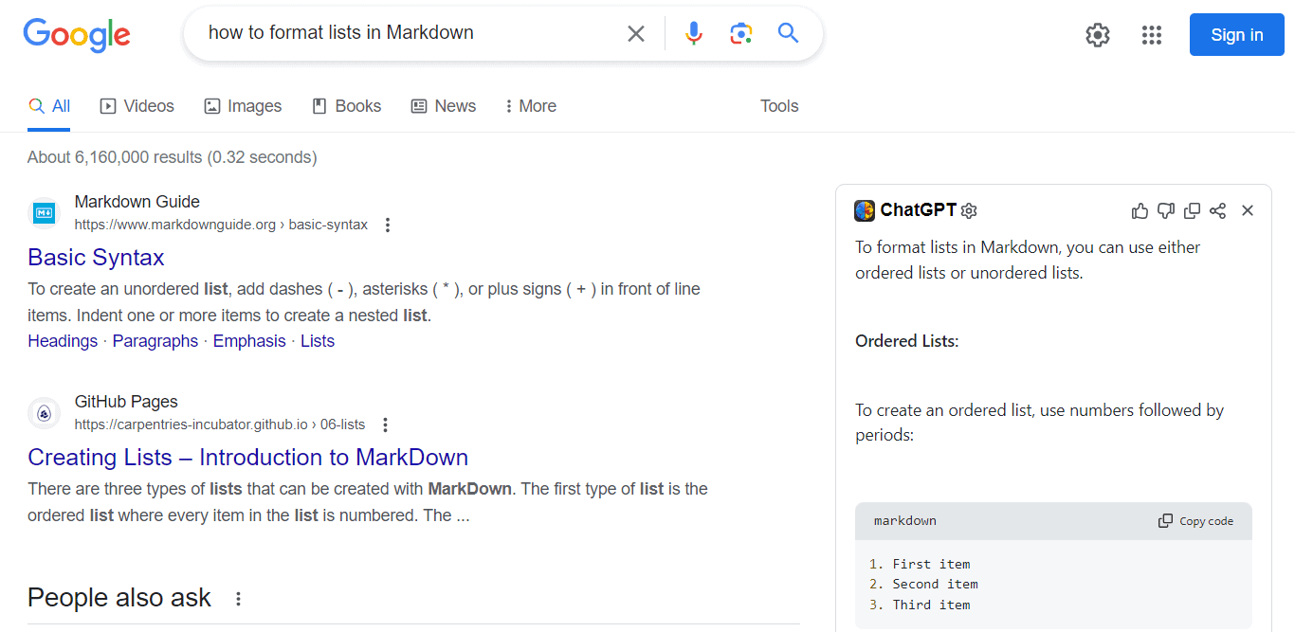Image resolution: width=1295 pixels, height=632 pixels.
Task: Give the ChatGPT answer a thumbs up
Action: click(1140, 210)
